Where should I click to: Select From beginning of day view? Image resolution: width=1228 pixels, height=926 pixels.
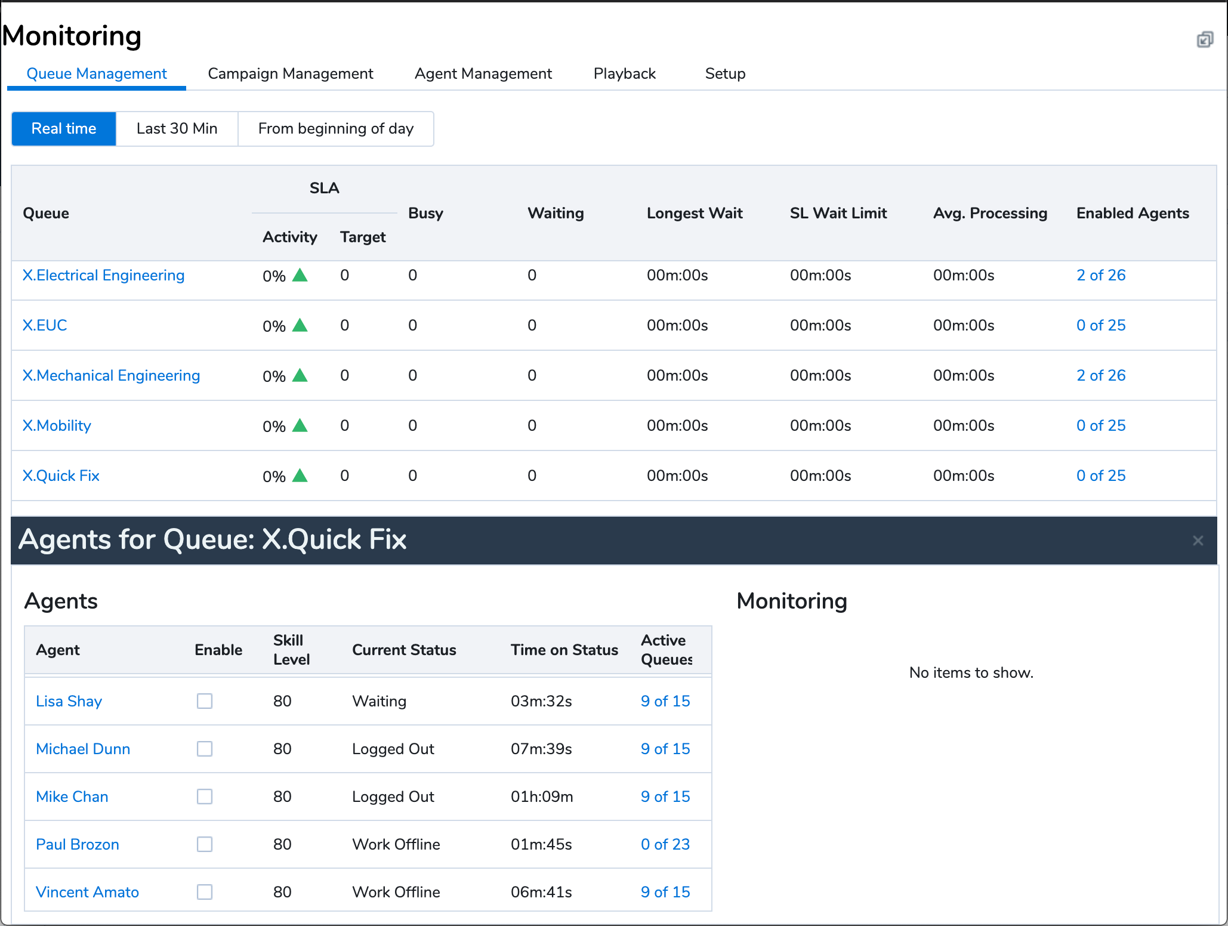(x=336, y=129)
